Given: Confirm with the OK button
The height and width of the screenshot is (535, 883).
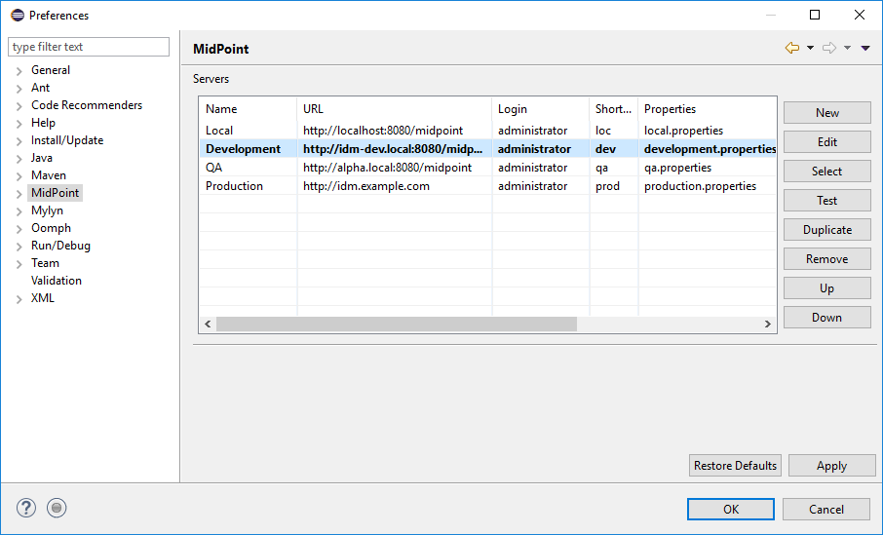Looking at the screenshot, I should (731, 509).
